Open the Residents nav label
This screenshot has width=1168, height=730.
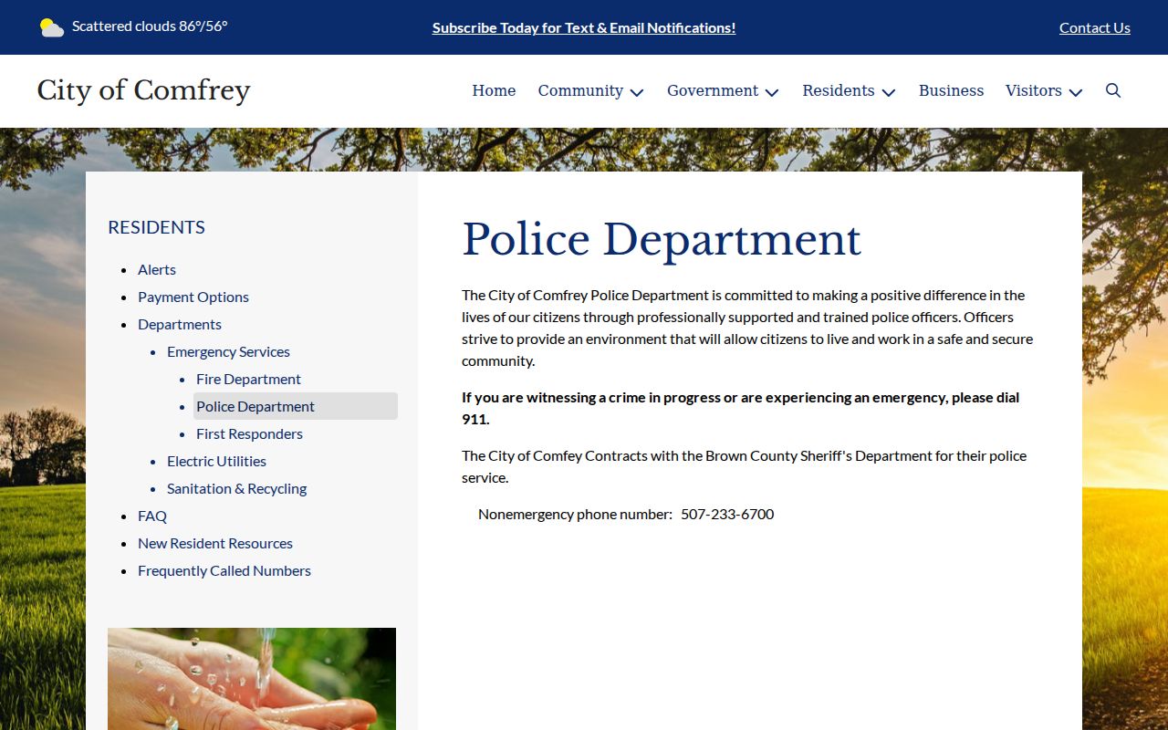(839, 90)
